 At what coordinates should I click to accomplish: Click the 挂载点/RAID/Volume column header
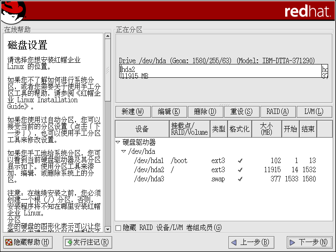pos(190,129)
